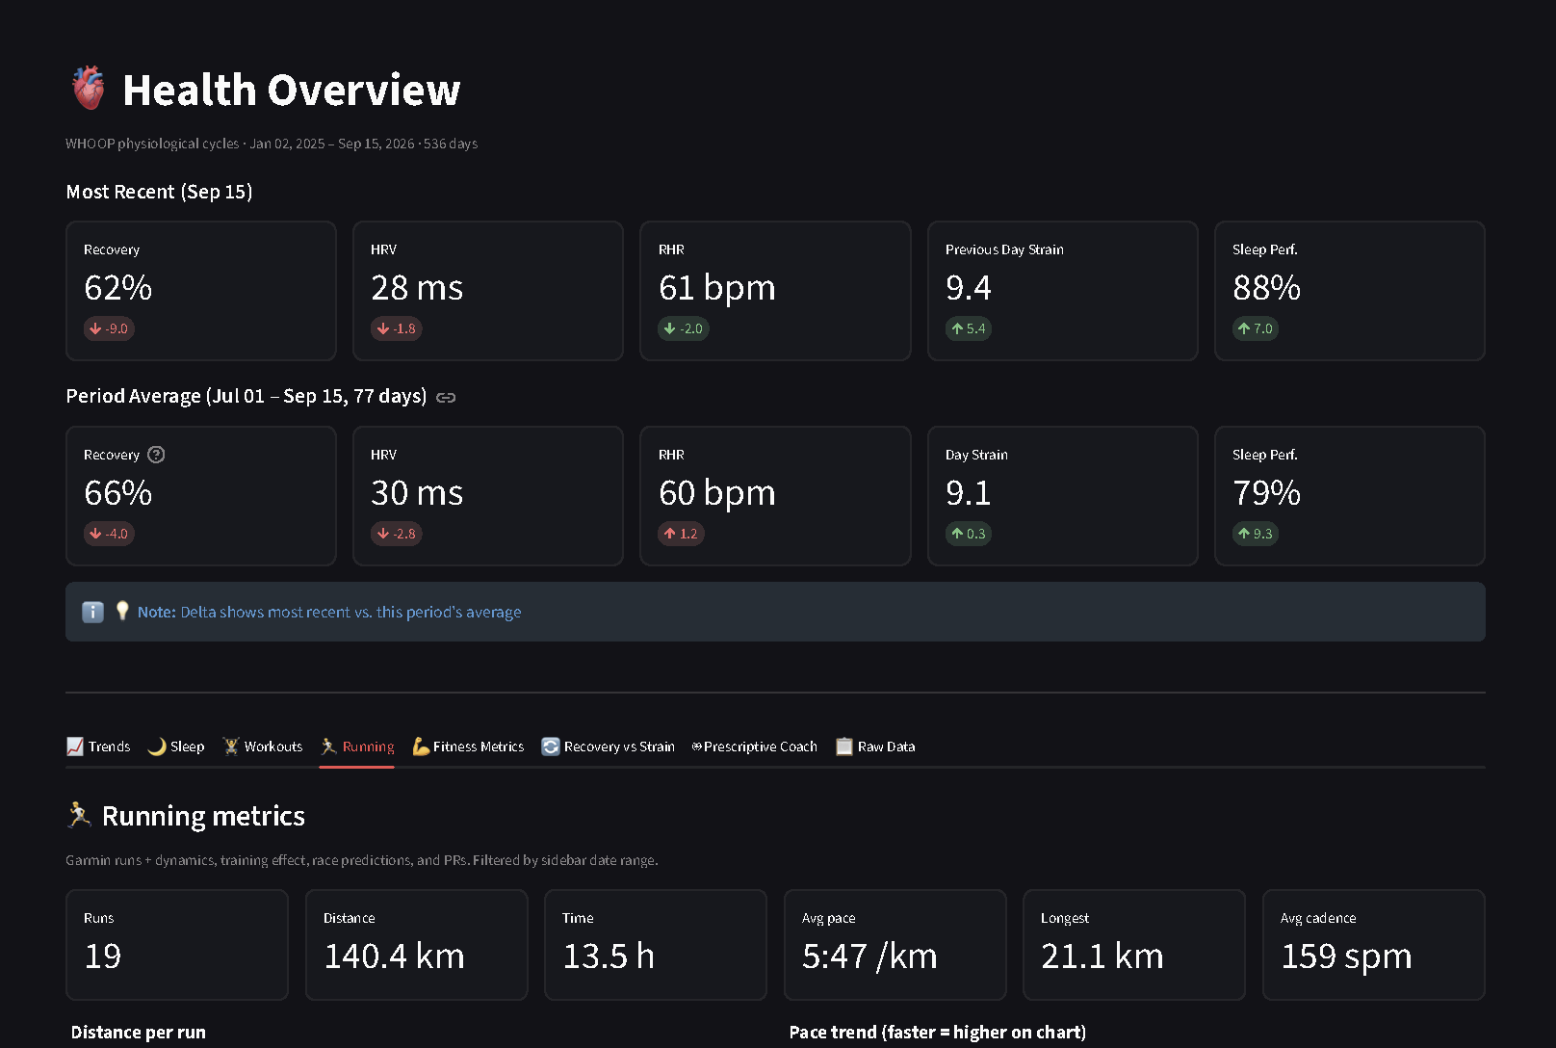Click the clipboard icon on the Raw Data tab
Viewport: 1556px width, 1048px height.
click(x=844, y=747)
